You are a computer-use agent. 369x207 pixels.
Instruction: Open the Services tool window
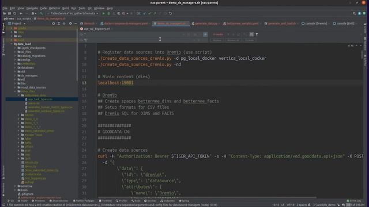pos(150,201)
